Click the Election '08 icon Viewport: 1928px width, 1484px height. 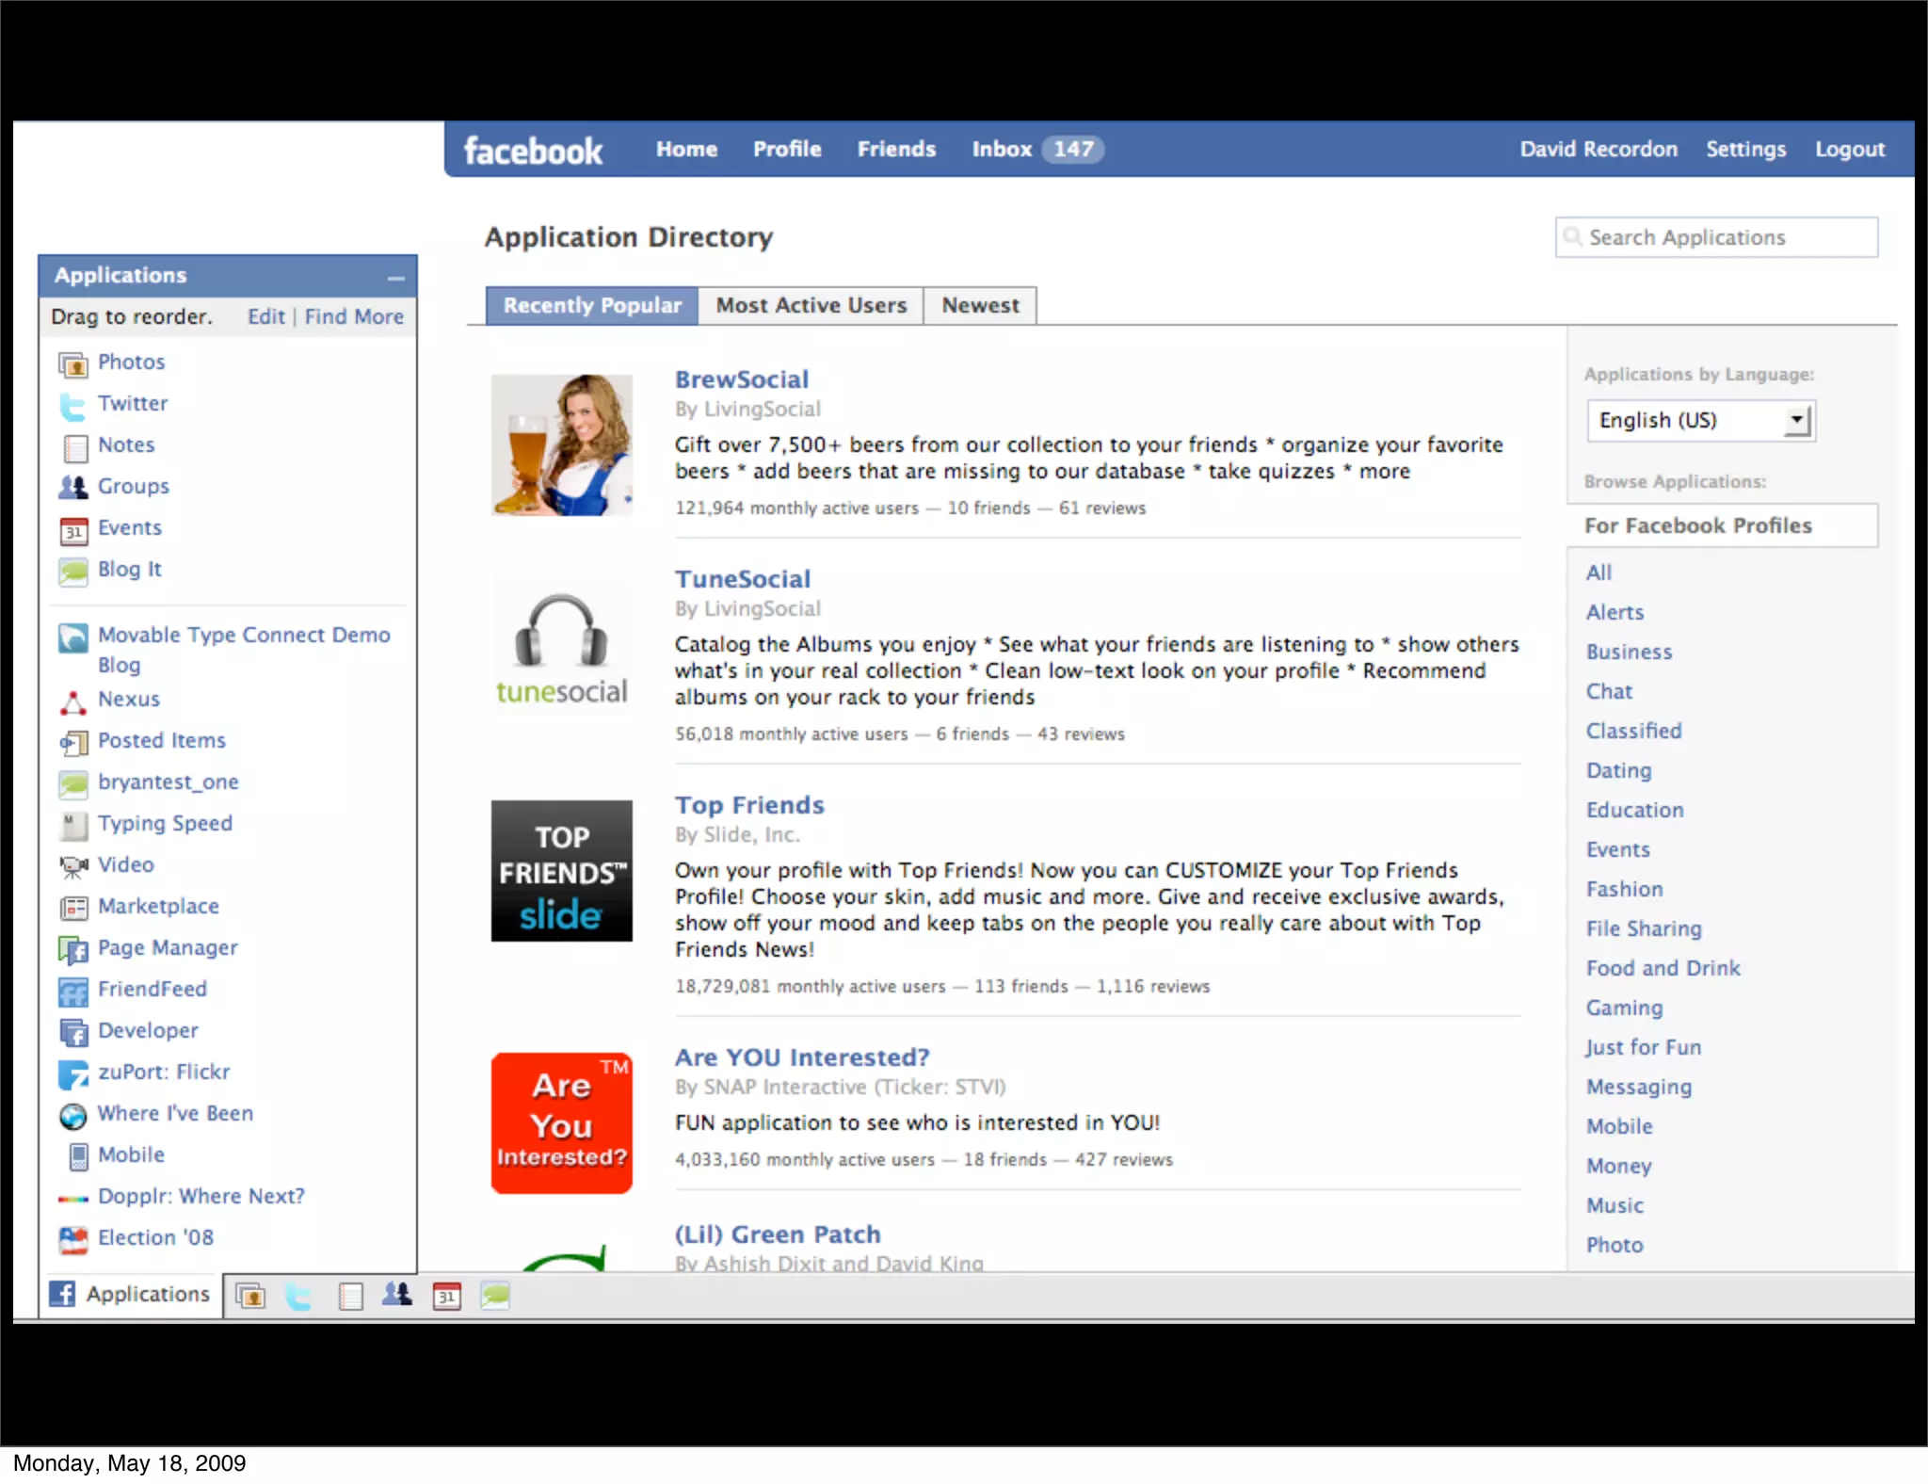point(72,1239)
